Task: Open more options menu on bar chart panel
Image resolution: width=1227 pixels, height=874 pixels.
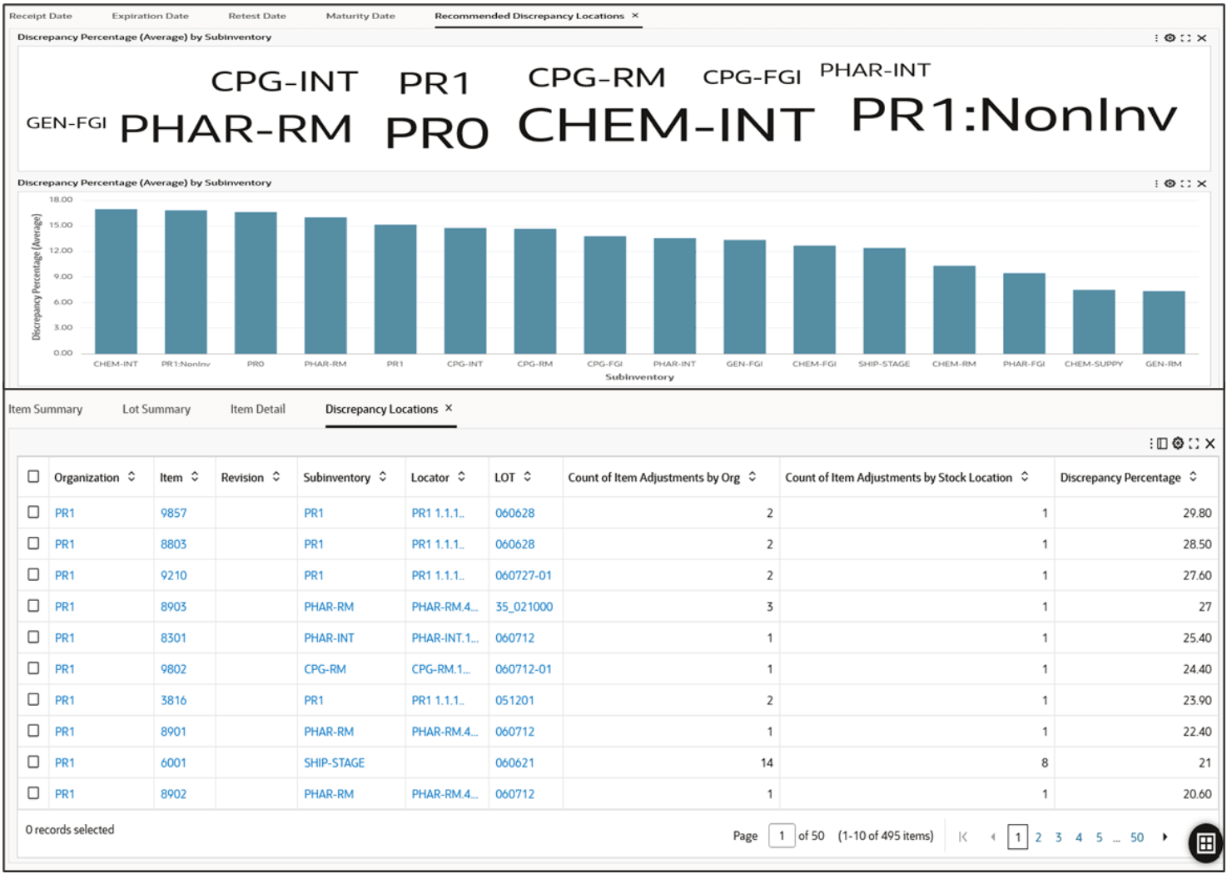Action: point(1156,184)
